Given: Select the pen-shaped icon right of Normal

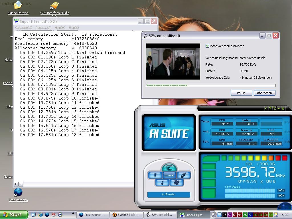Looking at the screenshot, I should coord(183,175).
